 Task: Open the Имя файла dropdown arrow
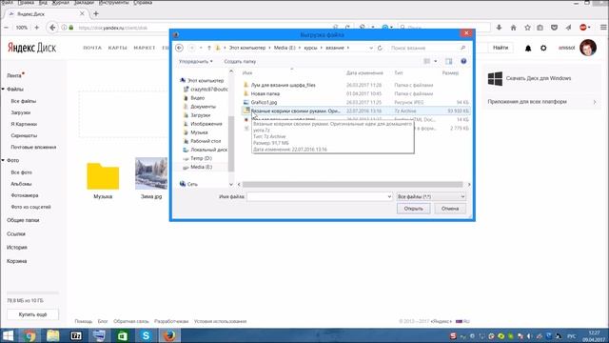point(389,197)
